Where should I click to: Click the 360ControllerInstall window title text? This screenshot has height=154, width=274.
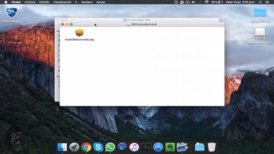144,24
